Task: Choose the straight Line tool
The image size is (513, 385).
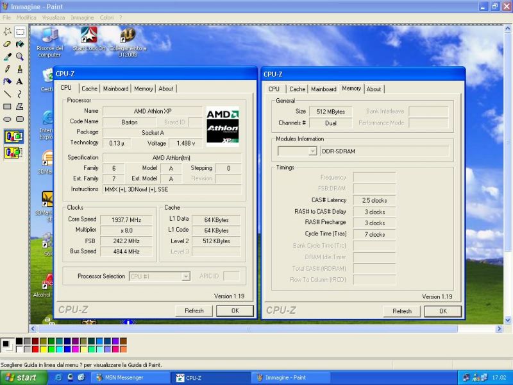Action: (x=7, y=94)
